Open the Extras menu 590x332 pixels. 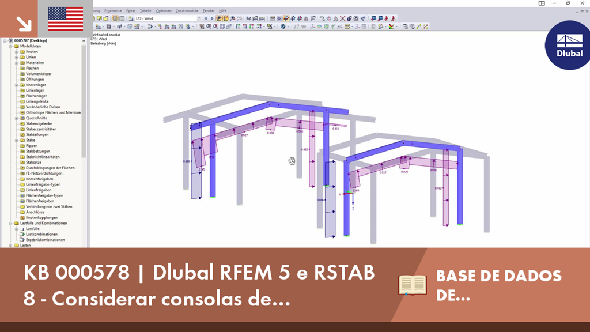[x=131, y=11]
